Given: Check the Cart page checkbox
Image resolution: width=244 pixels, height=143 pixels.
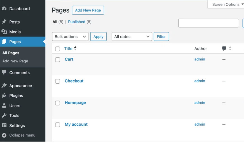Looking at the screenshot, I should [x=58, y=60].
